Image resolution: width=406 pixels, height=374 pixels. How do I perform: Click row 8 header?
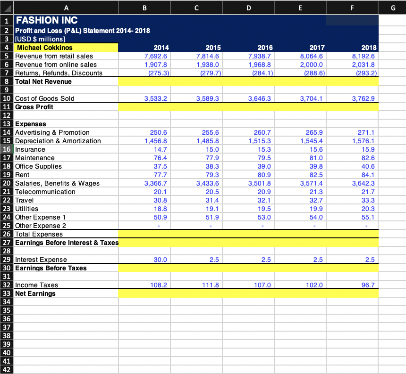(x=7, y=81)
